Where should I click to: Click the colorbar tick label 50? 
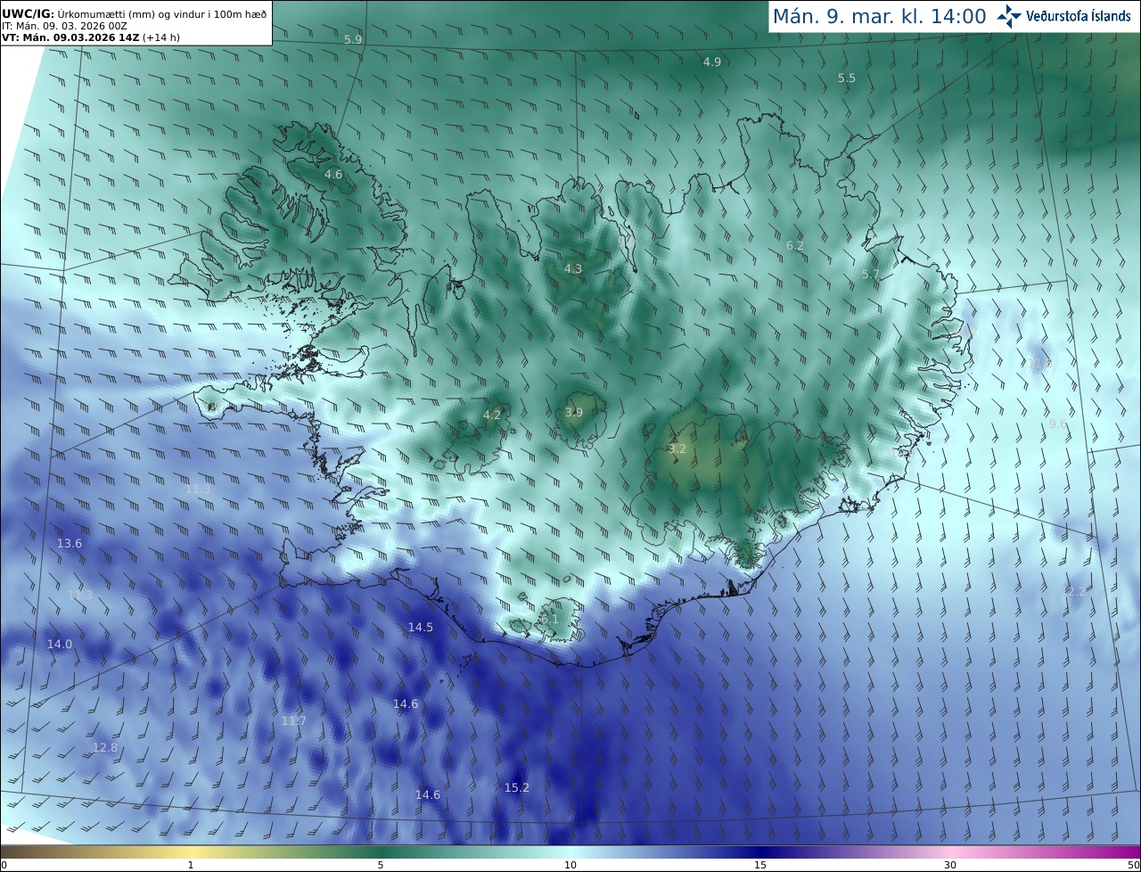pos(1134,865)
